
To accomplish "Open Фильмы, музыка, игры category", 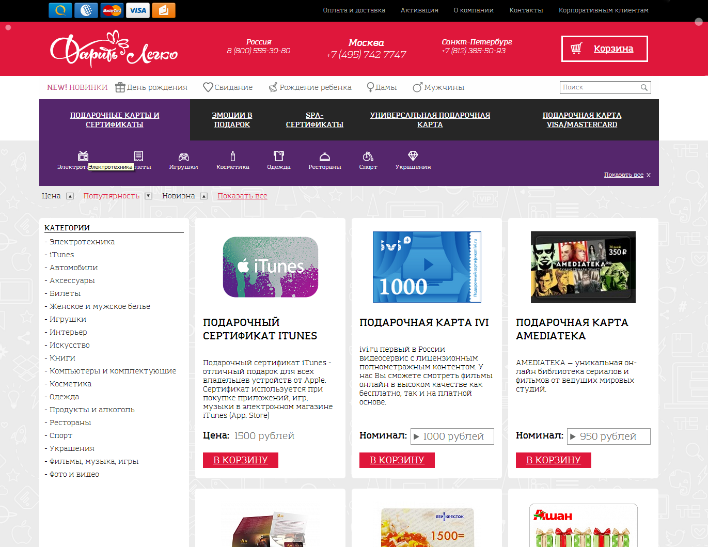I will [x=94, y=461].
